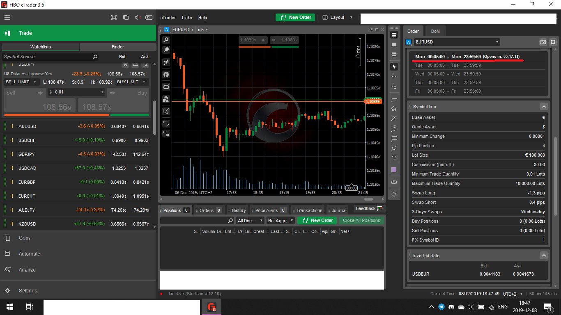Viewport: 561px width, 315px height.
Task: Click New Order in the Positions panel
Action: [x=317, y=220]
